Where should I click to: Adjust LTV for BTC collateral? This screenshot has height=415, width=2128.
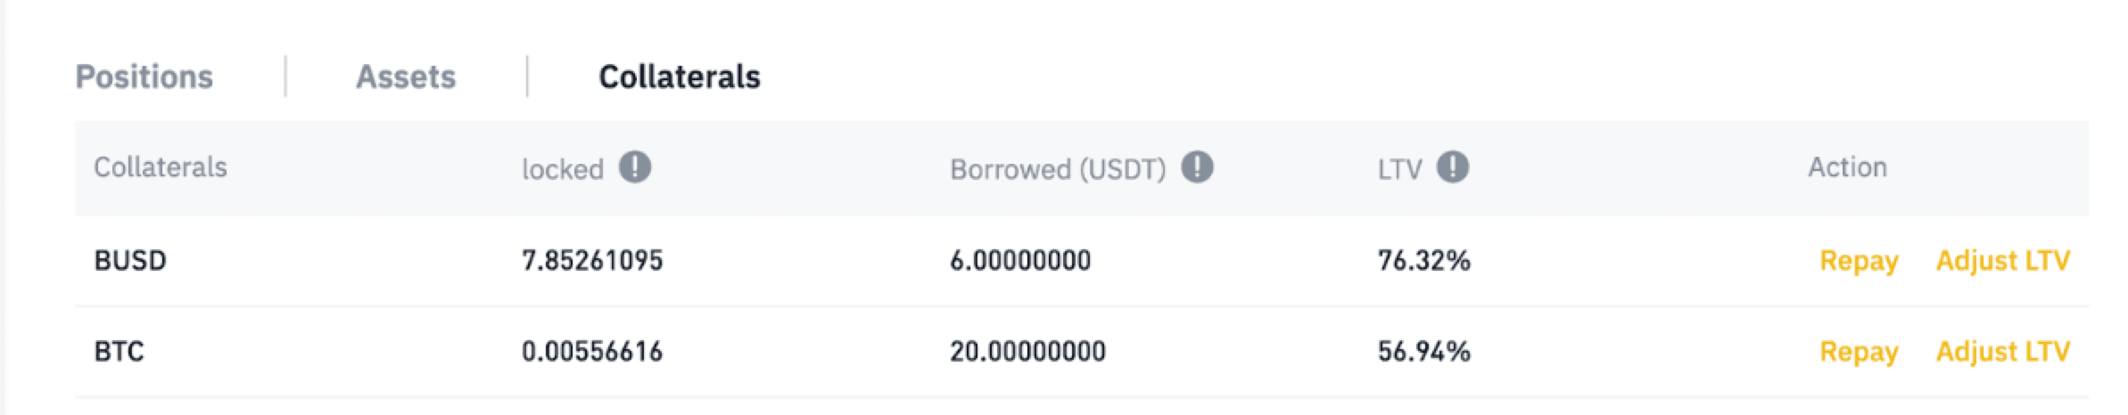tap(2003, 352)
